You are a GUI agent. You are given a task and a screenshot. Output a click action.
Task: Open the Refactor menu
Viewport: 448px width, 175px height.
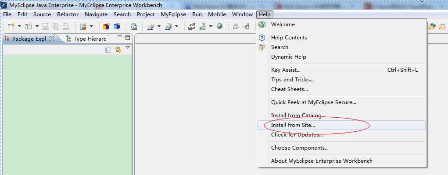pyautogui.click(x=68, y=14)
